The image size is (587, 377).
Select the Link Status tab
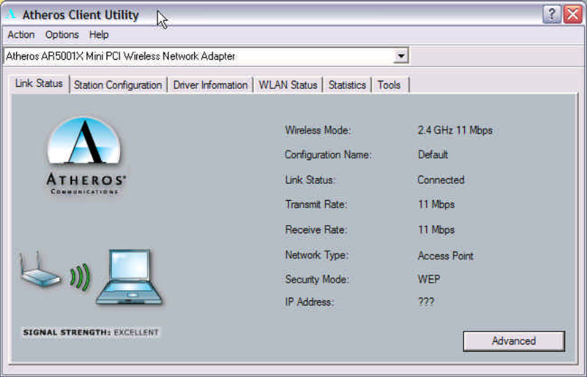(39, 83)
